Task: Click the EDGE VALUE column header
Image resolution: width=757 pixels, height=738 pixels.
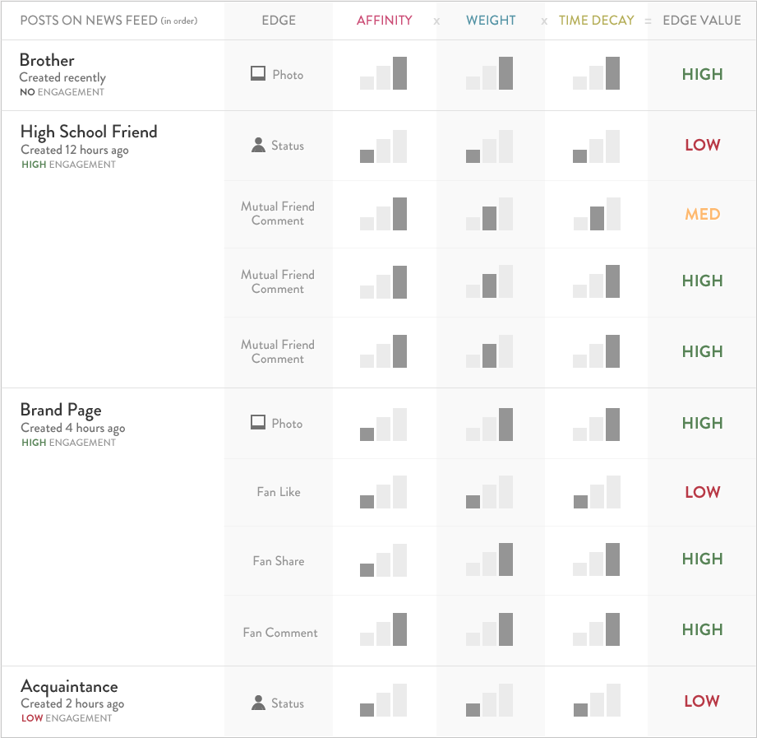Action: point(702,21)
